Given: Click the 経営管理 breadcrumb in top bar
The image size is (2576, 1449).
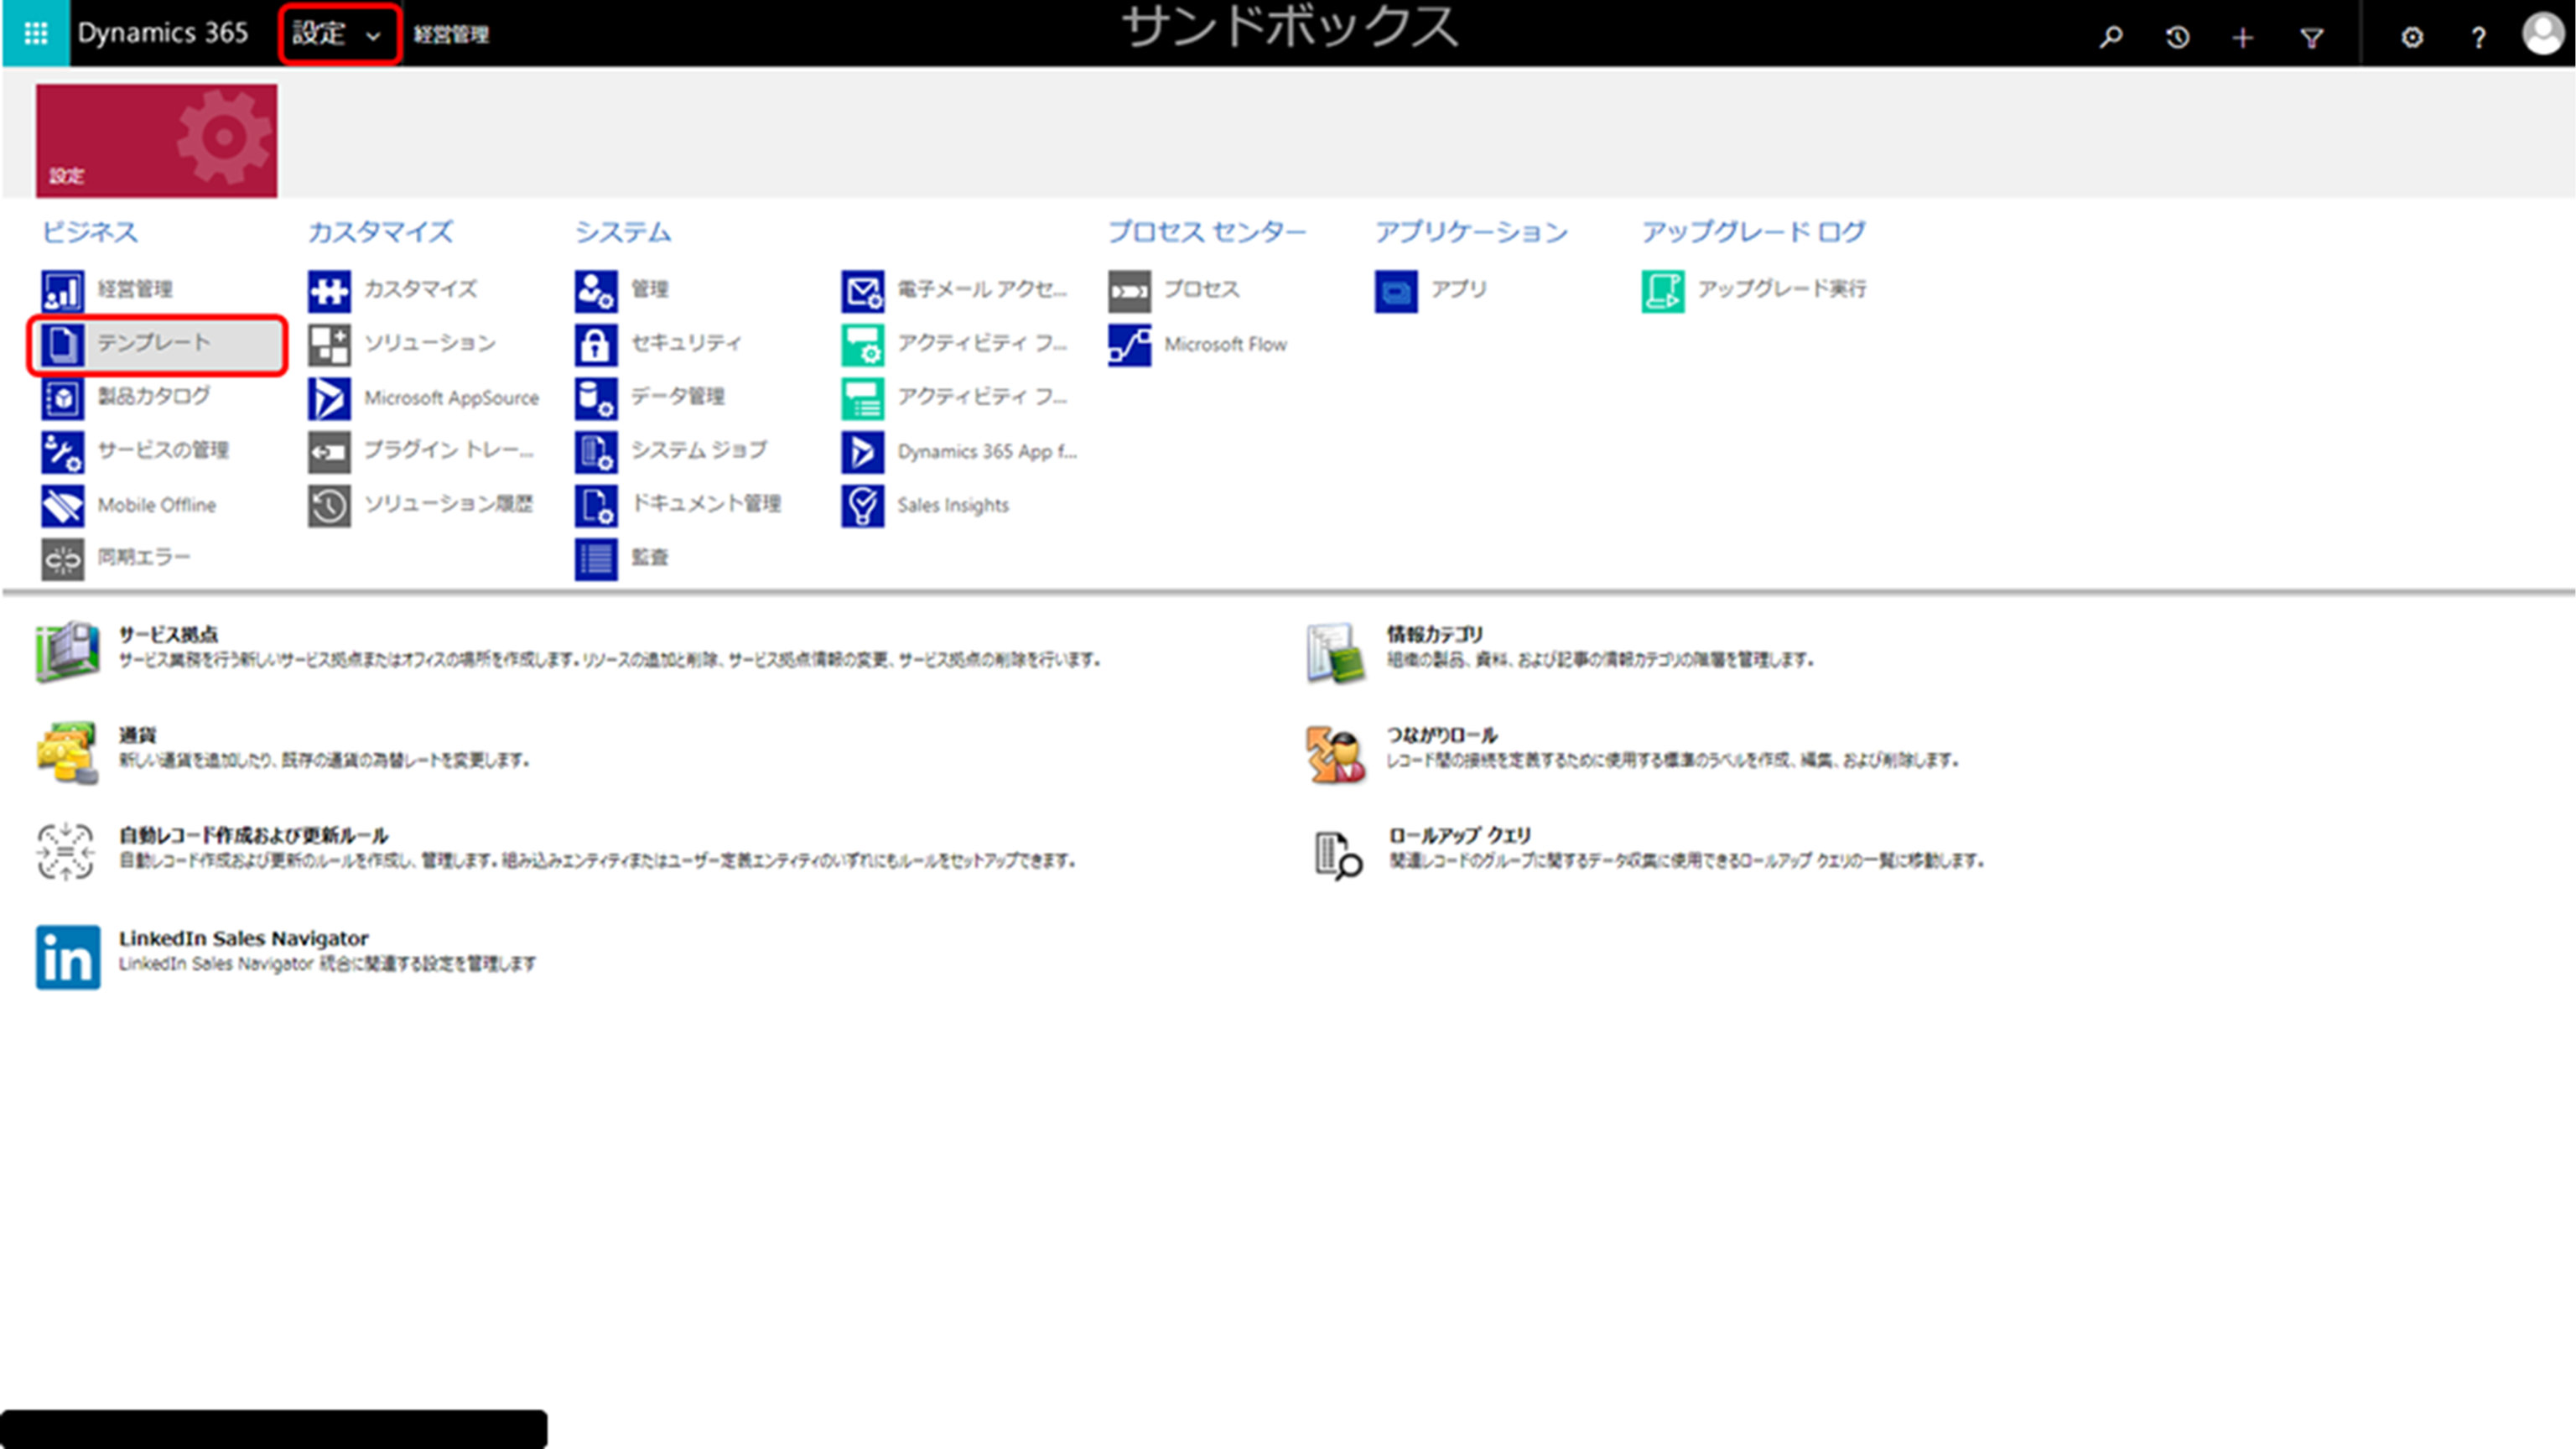Looking at the screenshot, I should tap(451, 35).
